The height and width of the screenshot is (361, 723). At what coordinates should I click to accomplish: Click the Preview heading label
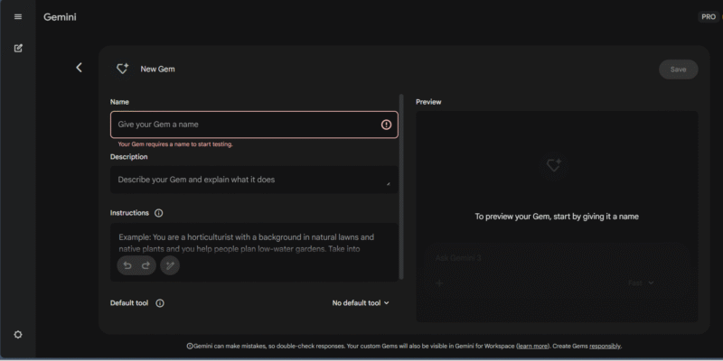pos(428,102)
